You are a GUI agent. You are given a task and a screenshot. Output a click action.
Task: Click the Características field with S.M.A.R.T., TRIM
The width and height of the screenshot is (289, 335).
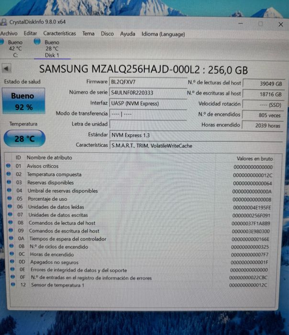coord(196,146)
